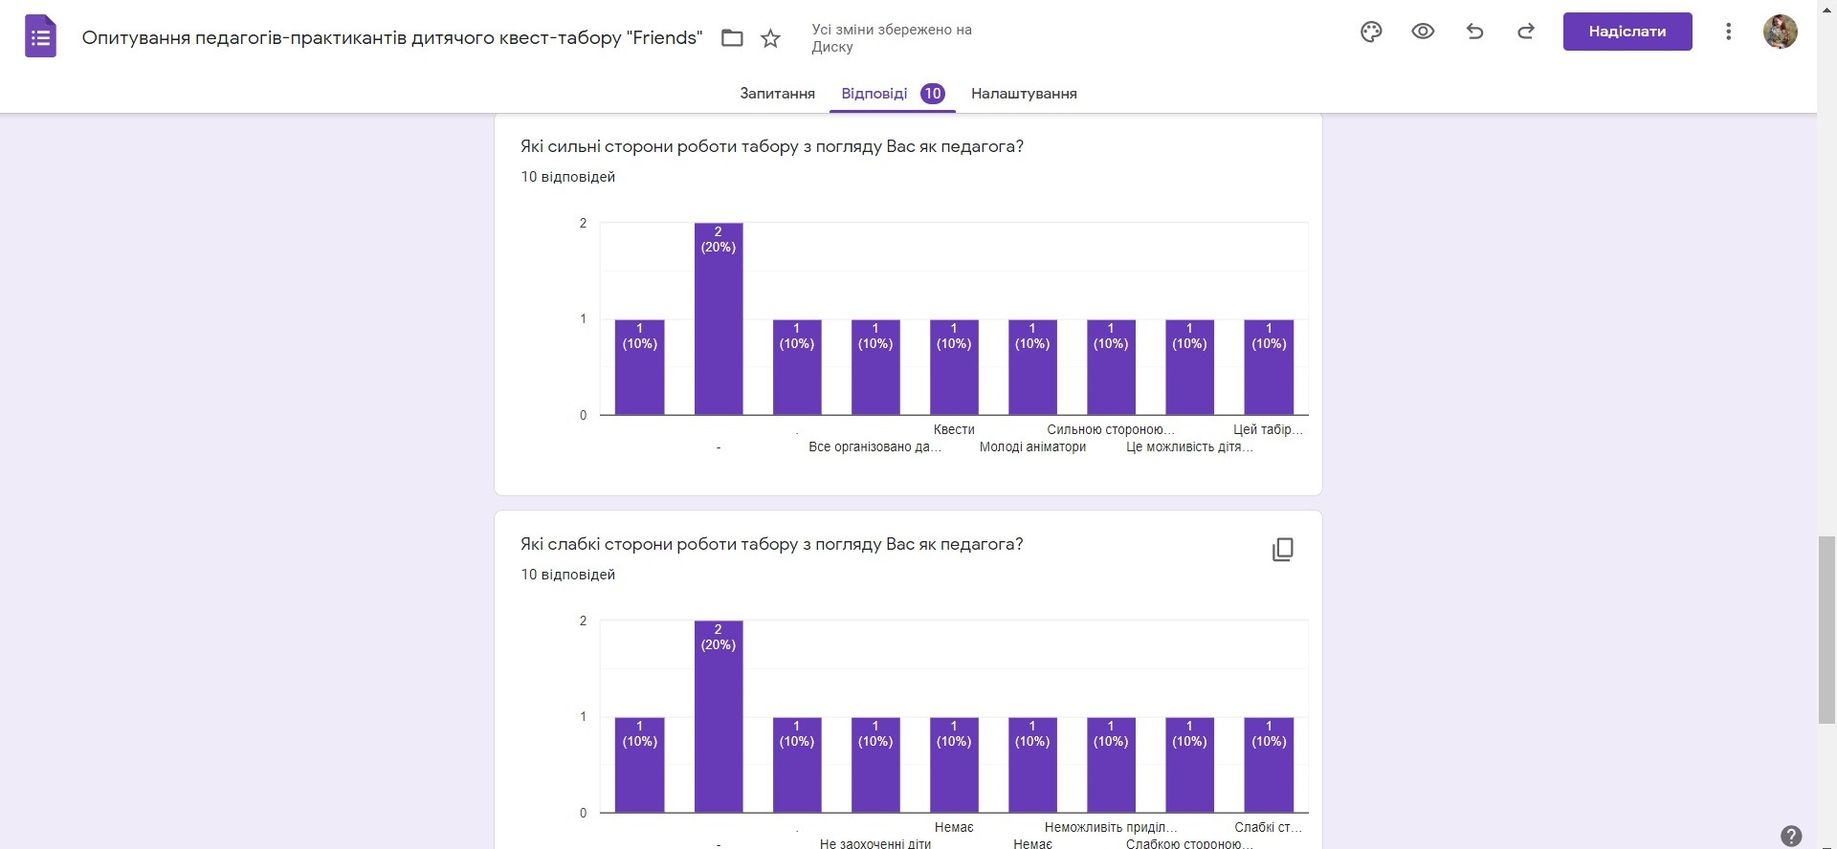Open the more options menu

click(x=1728, y=32)
